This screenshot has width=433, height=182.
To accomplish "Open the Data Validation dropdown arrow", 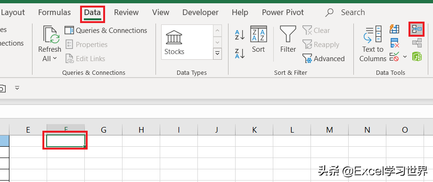I will [405, 57].
